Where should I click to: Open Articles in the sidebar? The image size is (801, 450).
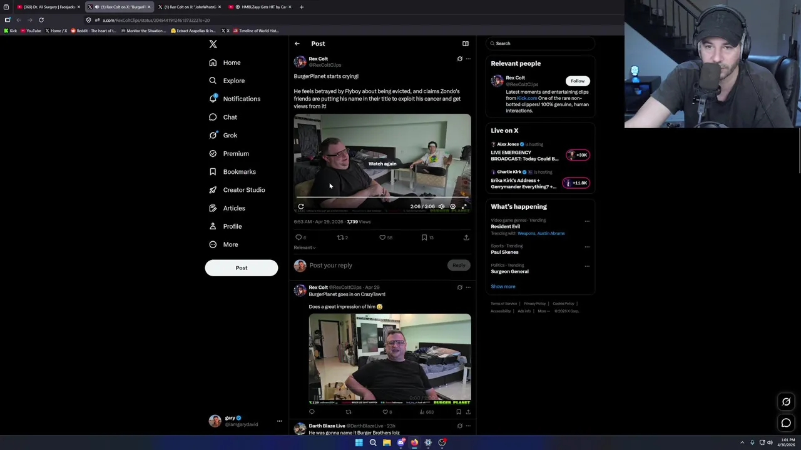(227, 208)
